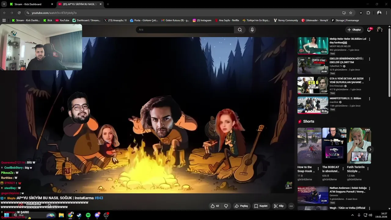This screenshot has width=391, height=220.
Task: Click the Klip scissors button
Action: click(279, 206)
